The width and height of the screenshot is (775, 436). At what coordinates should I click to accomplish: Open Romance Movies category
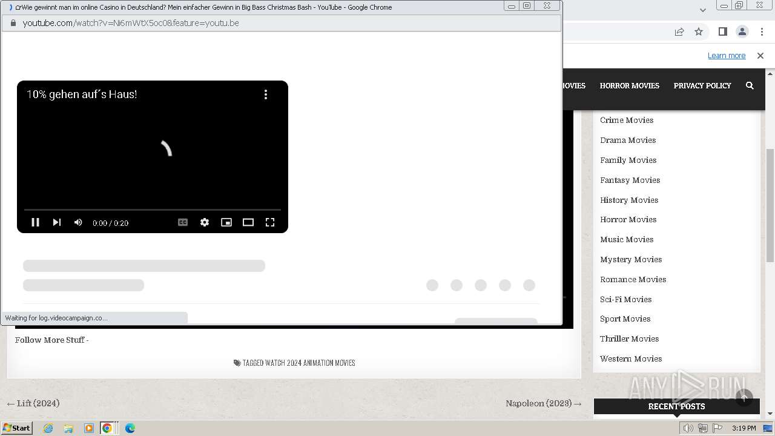tap(633, 279)
